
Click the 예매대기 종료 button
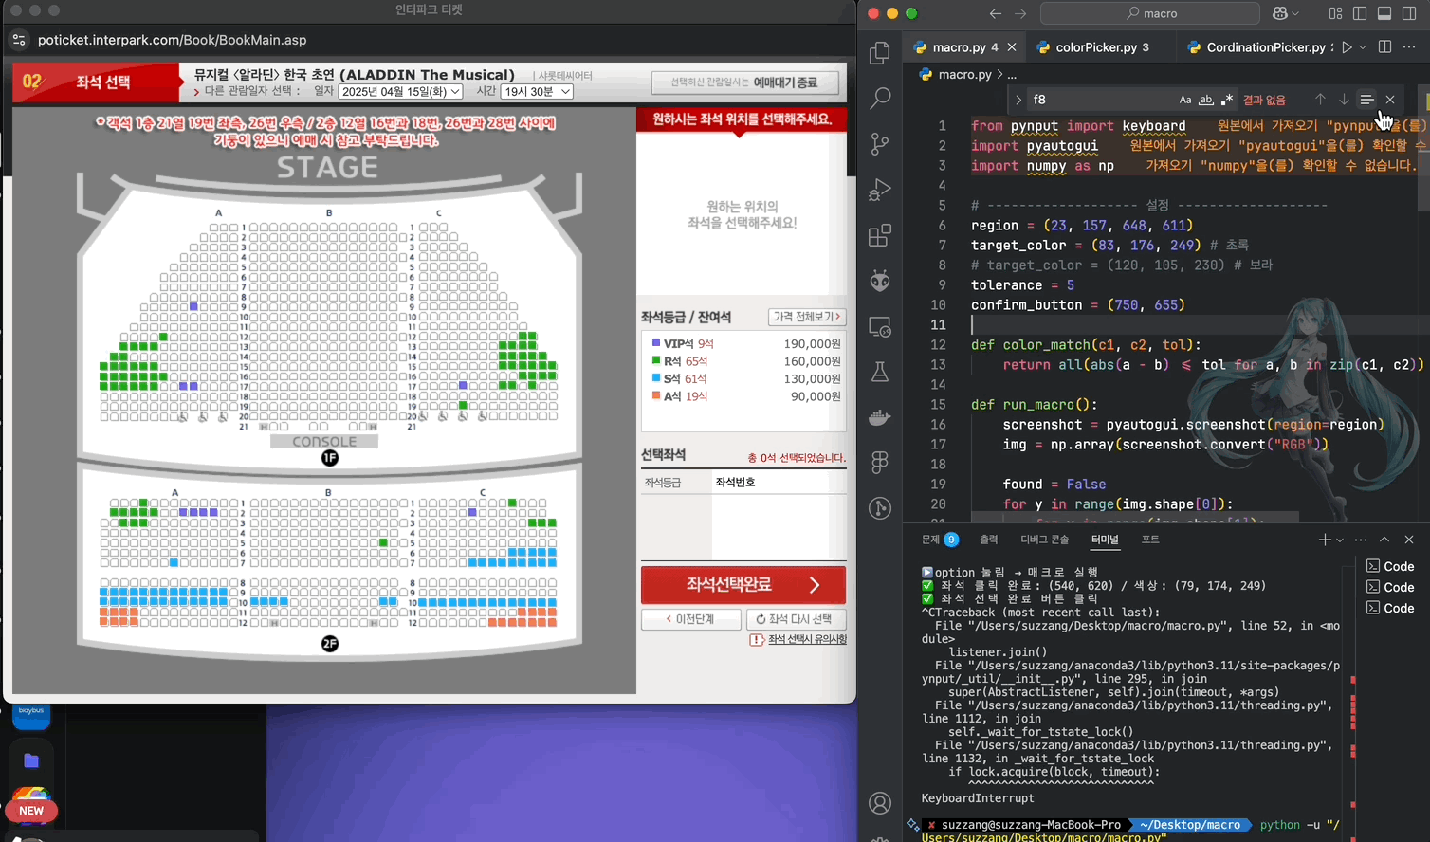745,82
